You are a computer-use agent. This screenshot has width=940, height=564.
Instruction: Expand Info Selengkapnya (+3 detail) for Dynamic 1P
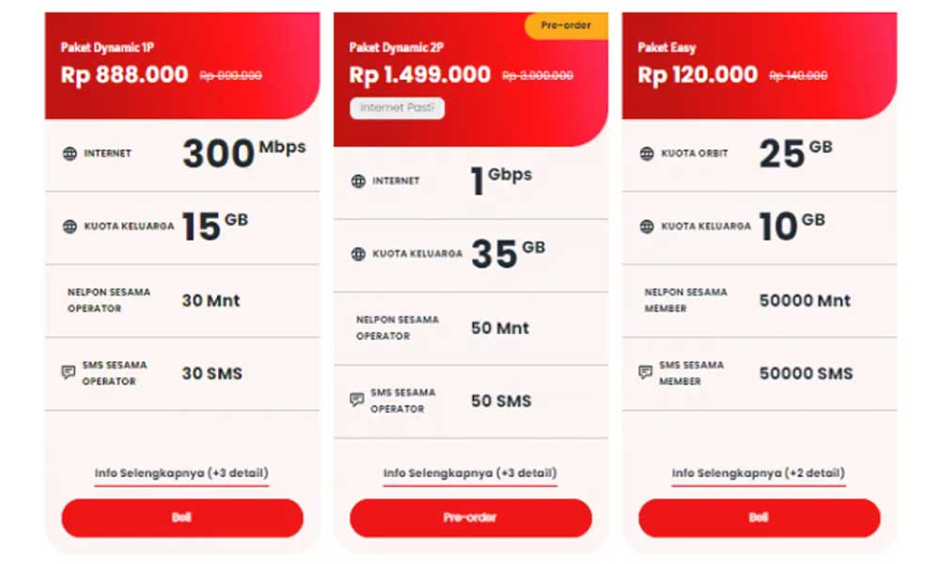[x=181, y=473]
